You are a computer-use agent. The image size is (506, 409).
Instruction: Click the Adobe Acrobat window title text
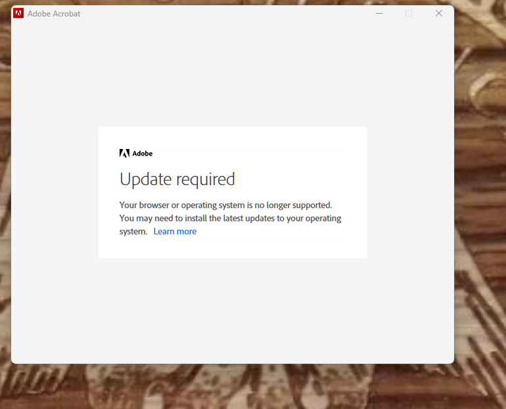point(54,14)
